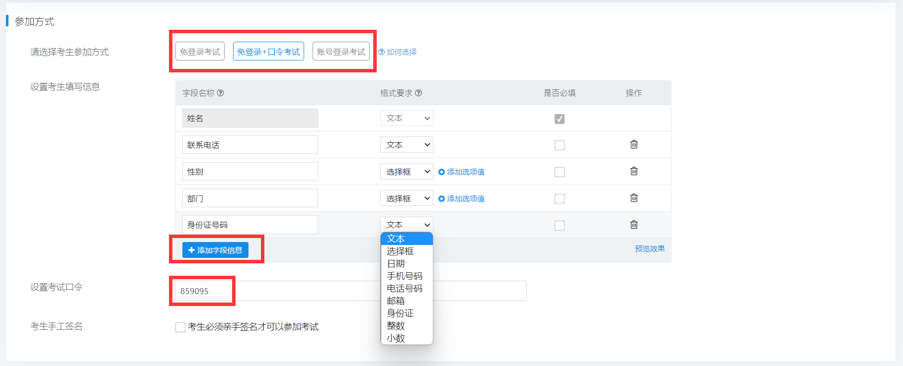Select 电话号码 option in dropdown list
Screen dimensions: 903x366
coord(407,289)
